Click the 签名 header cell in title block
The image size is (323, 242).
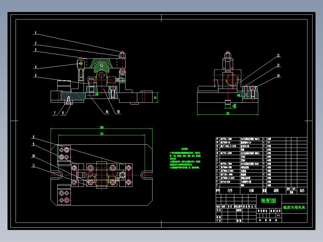point(245,207)
